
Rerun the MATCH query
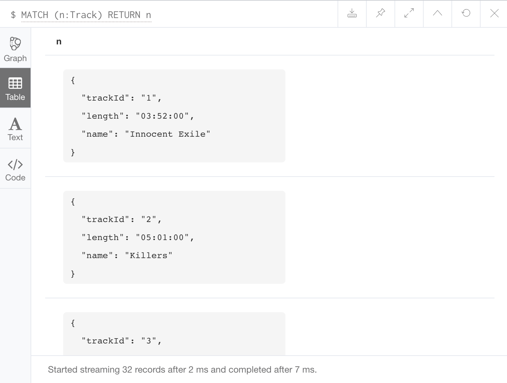tap(466, 14)
